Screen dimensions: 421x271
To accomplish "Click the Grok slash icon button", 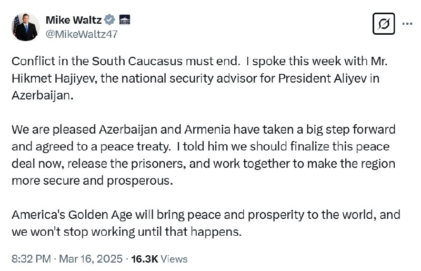I will click(x=384, y=24).
